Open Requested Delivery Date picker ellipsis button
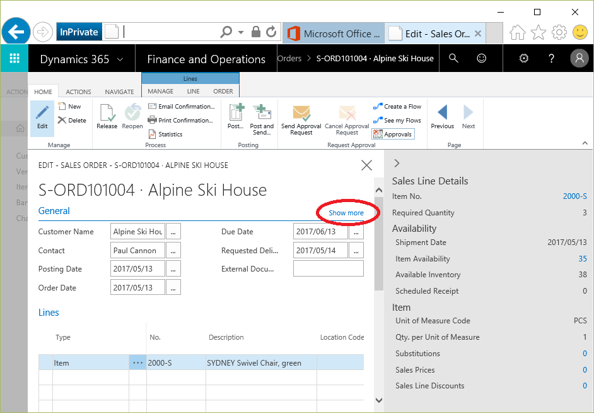The height and width of the screenshot is (413, 594). (x=356, y=250)
